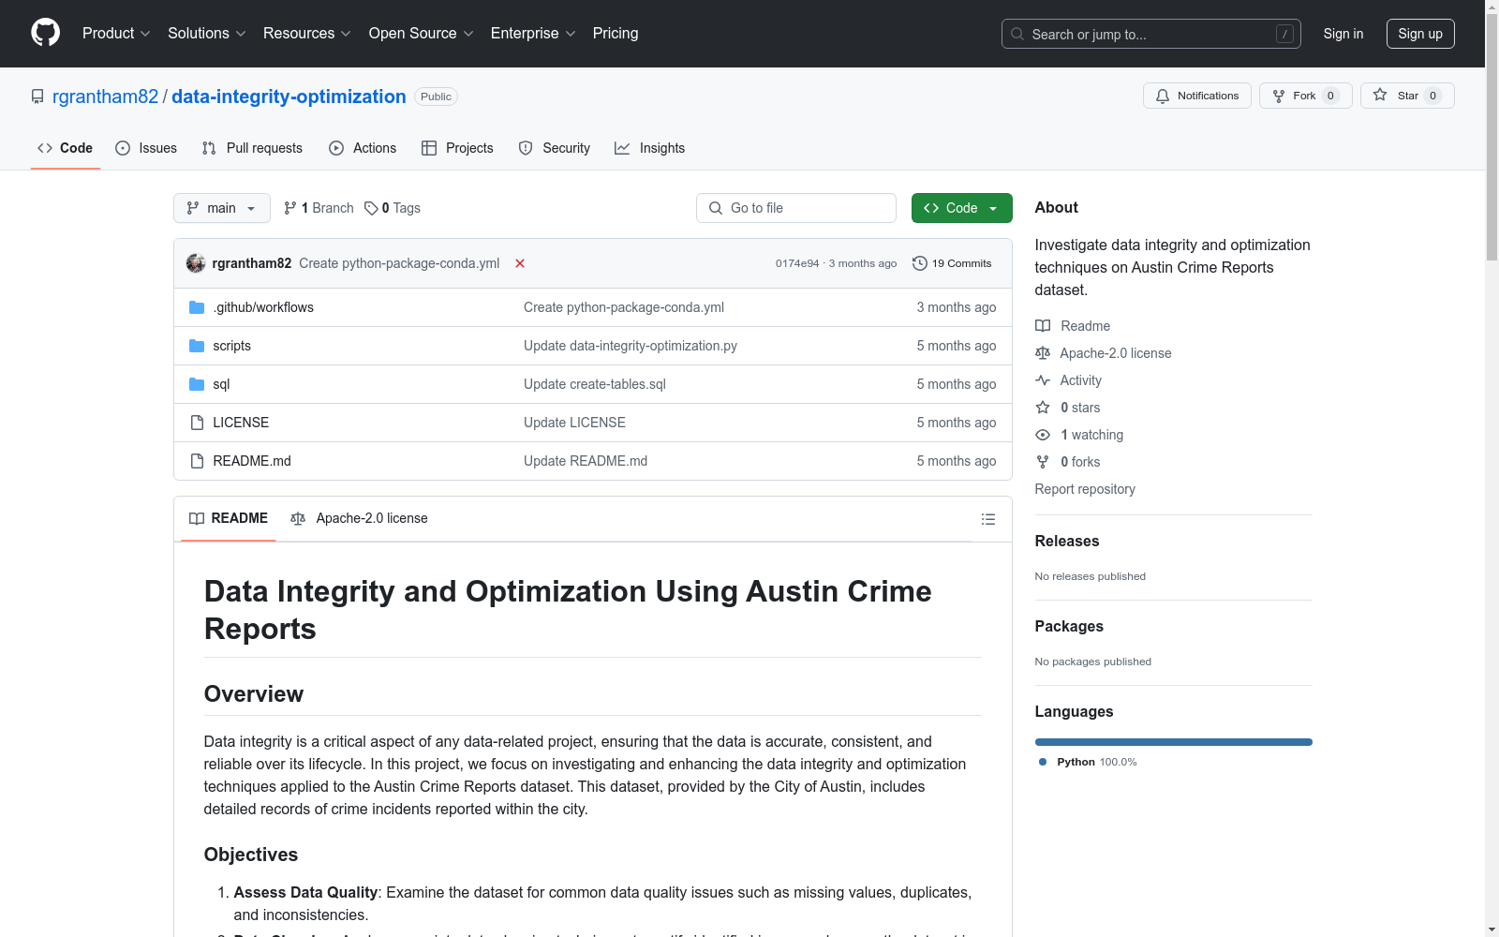Expand the Product menu
The image size is (1499, 937).
[x=116, y=34]
